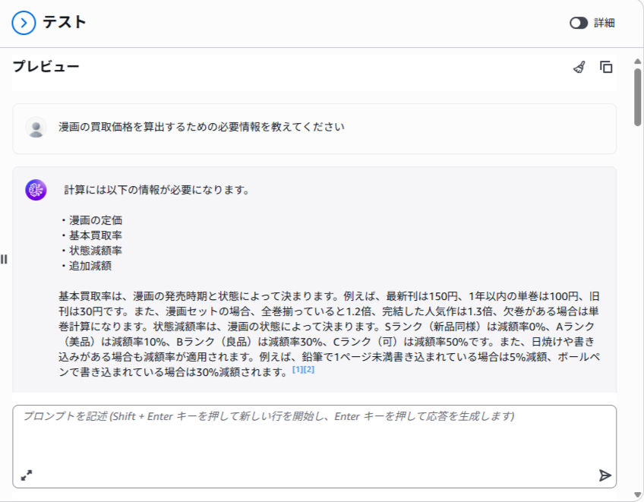The width and height of the screenshot is (644, 502).
Task: Click the panel resize handle on left edge
Action: (5, 259)
